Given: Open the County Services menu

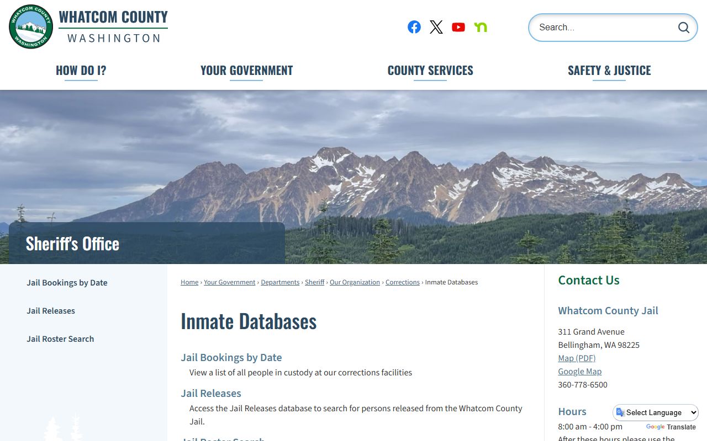Looking at the screenshot, I should click(x=430, y=71).
